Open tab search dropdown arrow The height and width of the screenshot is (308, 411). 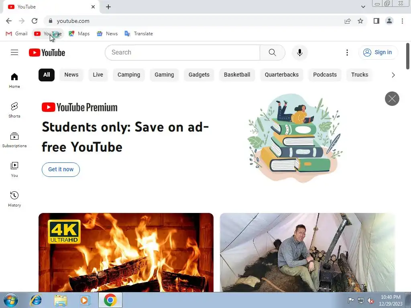pyautogui.click(x=363, y=7)
